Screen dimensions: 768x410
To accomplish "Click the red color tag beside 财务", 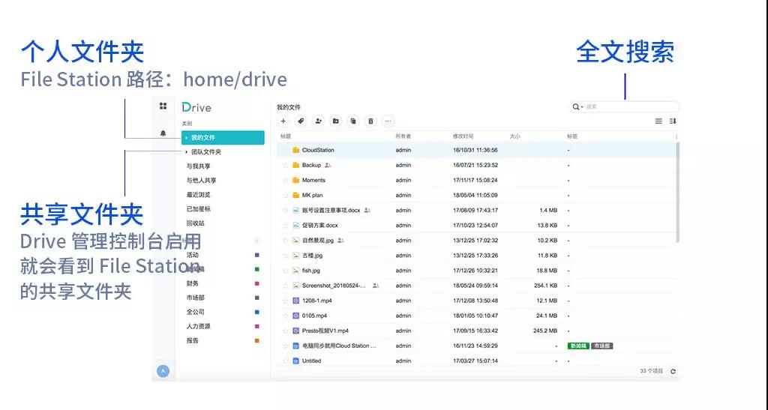I will click(x=256, y=284).
